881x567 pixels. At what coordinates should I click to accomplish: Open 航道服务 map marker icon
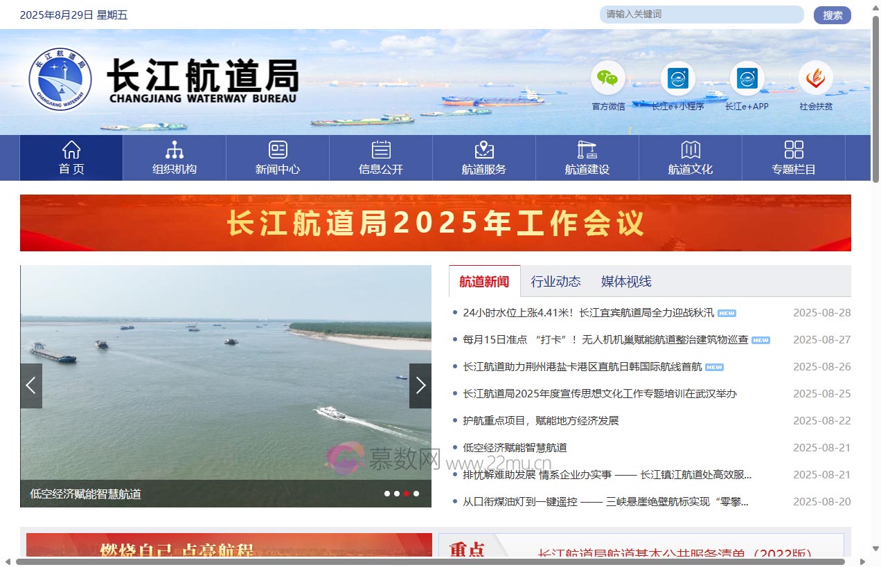(484, 150)
